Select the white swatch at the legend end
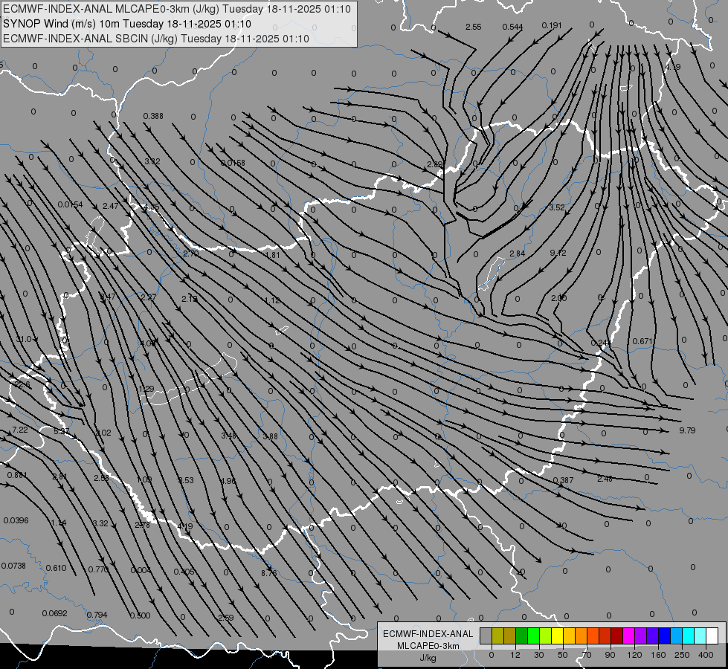Image resolution: width=728 pixels, height=669 pixels. [x=712, y=636]
